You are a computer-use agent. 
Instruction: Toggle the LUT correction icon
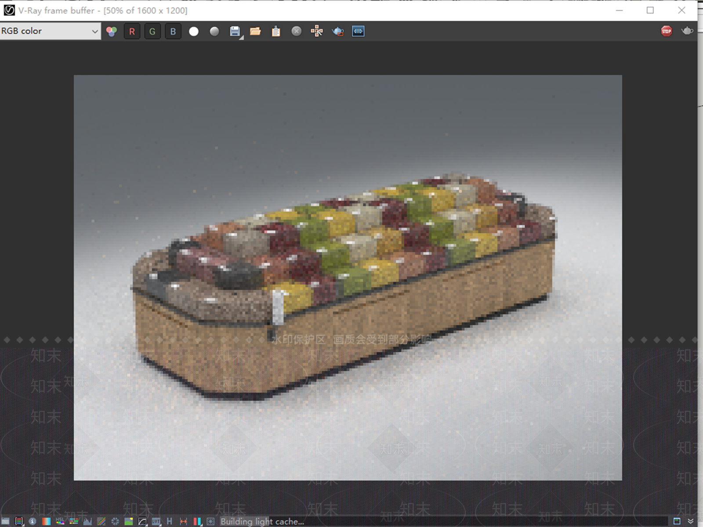tap(156, 521)
